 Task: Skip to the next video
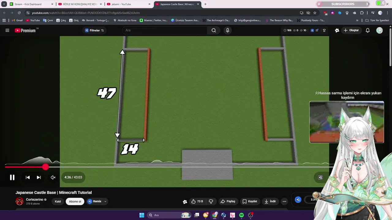pos(39,177)
